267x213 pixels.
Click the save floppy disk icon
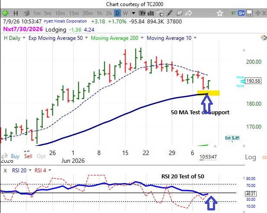249,13
